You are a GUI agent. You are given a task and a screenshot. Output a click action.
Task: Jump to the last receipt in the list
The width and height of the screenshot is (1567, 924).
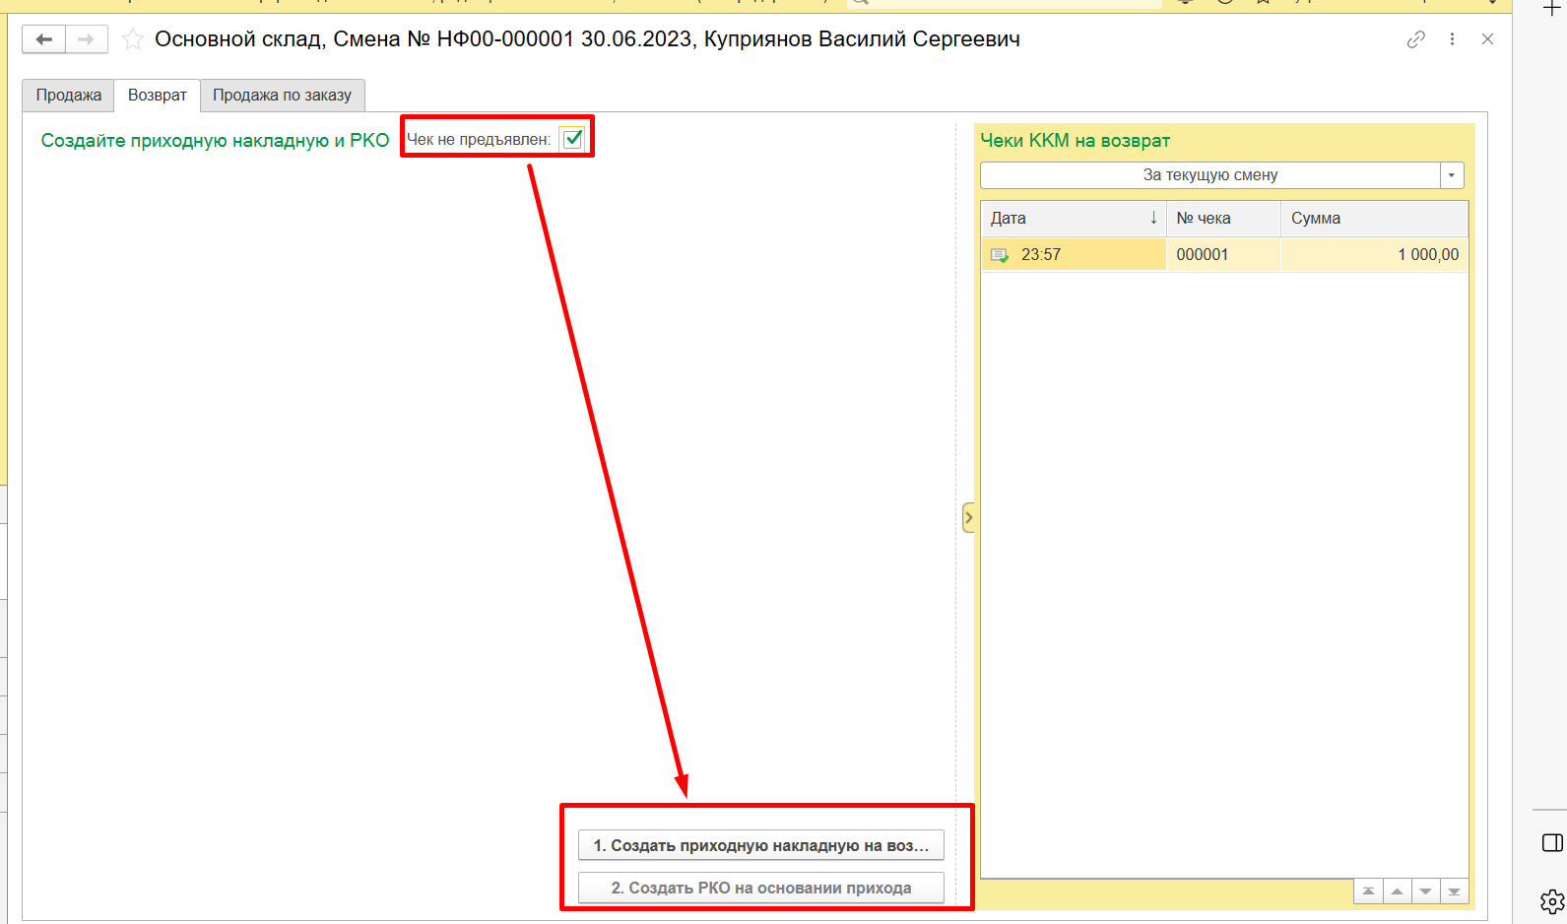(1454, 891)
